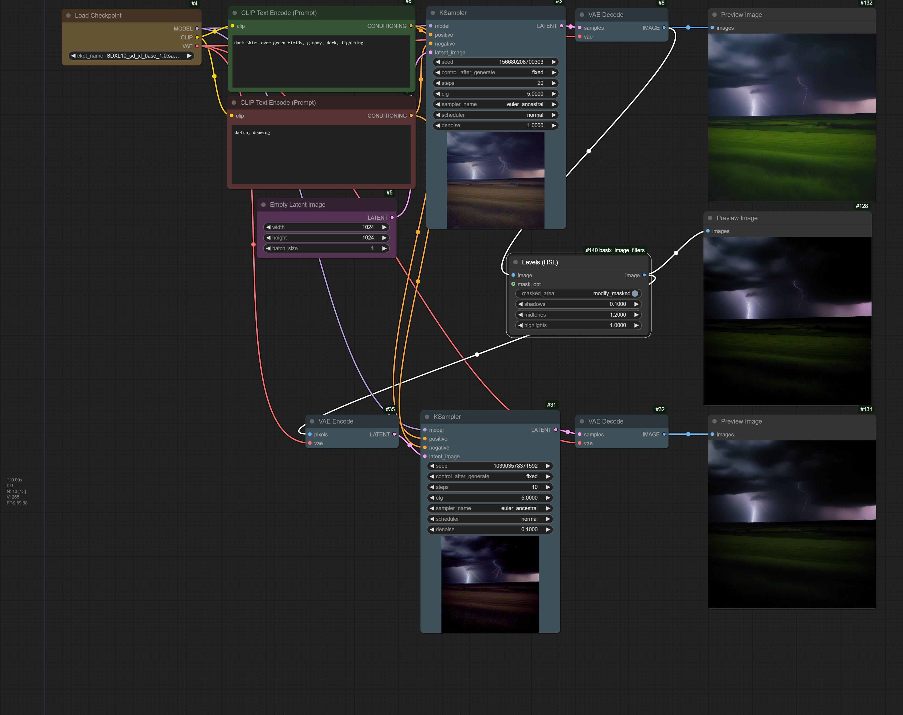Collapse the bottom KSampler node #31 dot
This screenshot has height=715, width=903.
427,417
